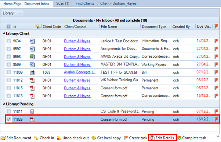Switch to Home Page - Document Inbox tab
Image resolution: width=221 pixels, height=142 pixels.
coord(26,4)
